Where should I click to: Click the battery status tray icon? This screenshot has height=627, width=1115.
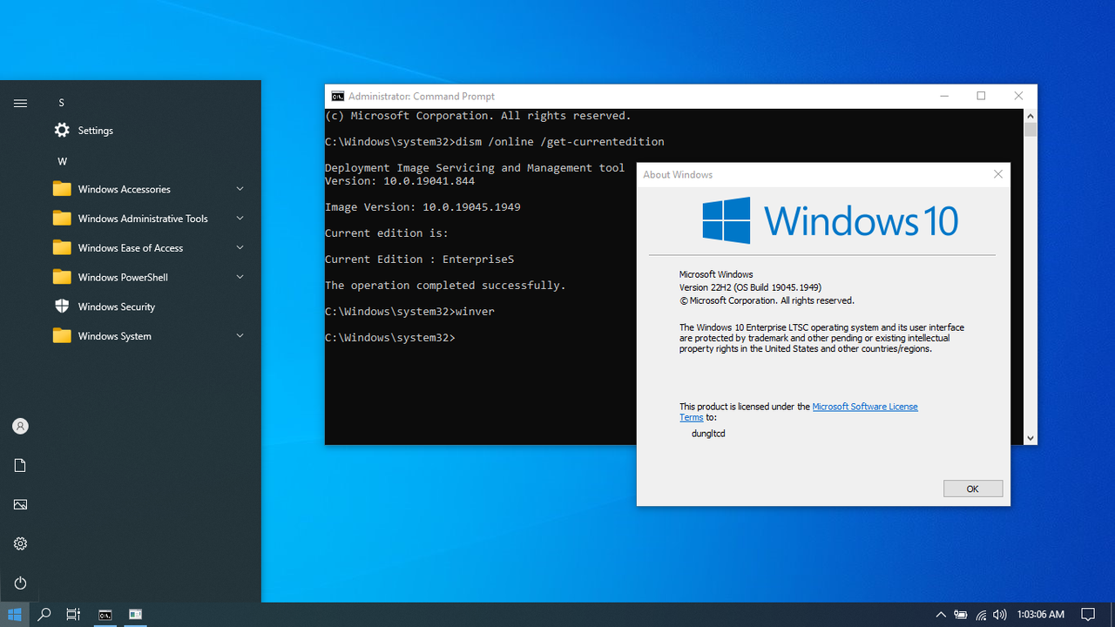click(x=961, y=615)
